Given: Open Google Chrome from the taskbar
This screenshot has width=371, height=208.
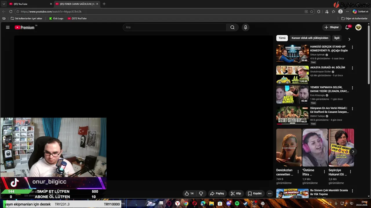Looking at the screenshot, I should click(186, 203).
